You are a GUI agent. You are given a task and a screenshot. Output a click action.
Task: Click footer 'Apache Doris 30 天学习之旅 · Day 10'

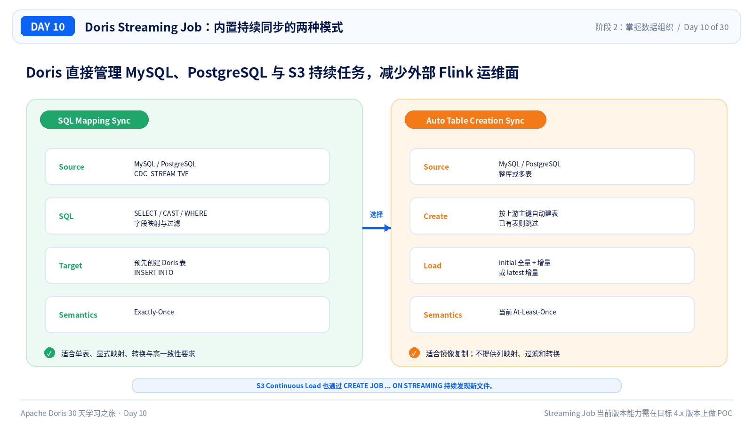coord(84,413)
